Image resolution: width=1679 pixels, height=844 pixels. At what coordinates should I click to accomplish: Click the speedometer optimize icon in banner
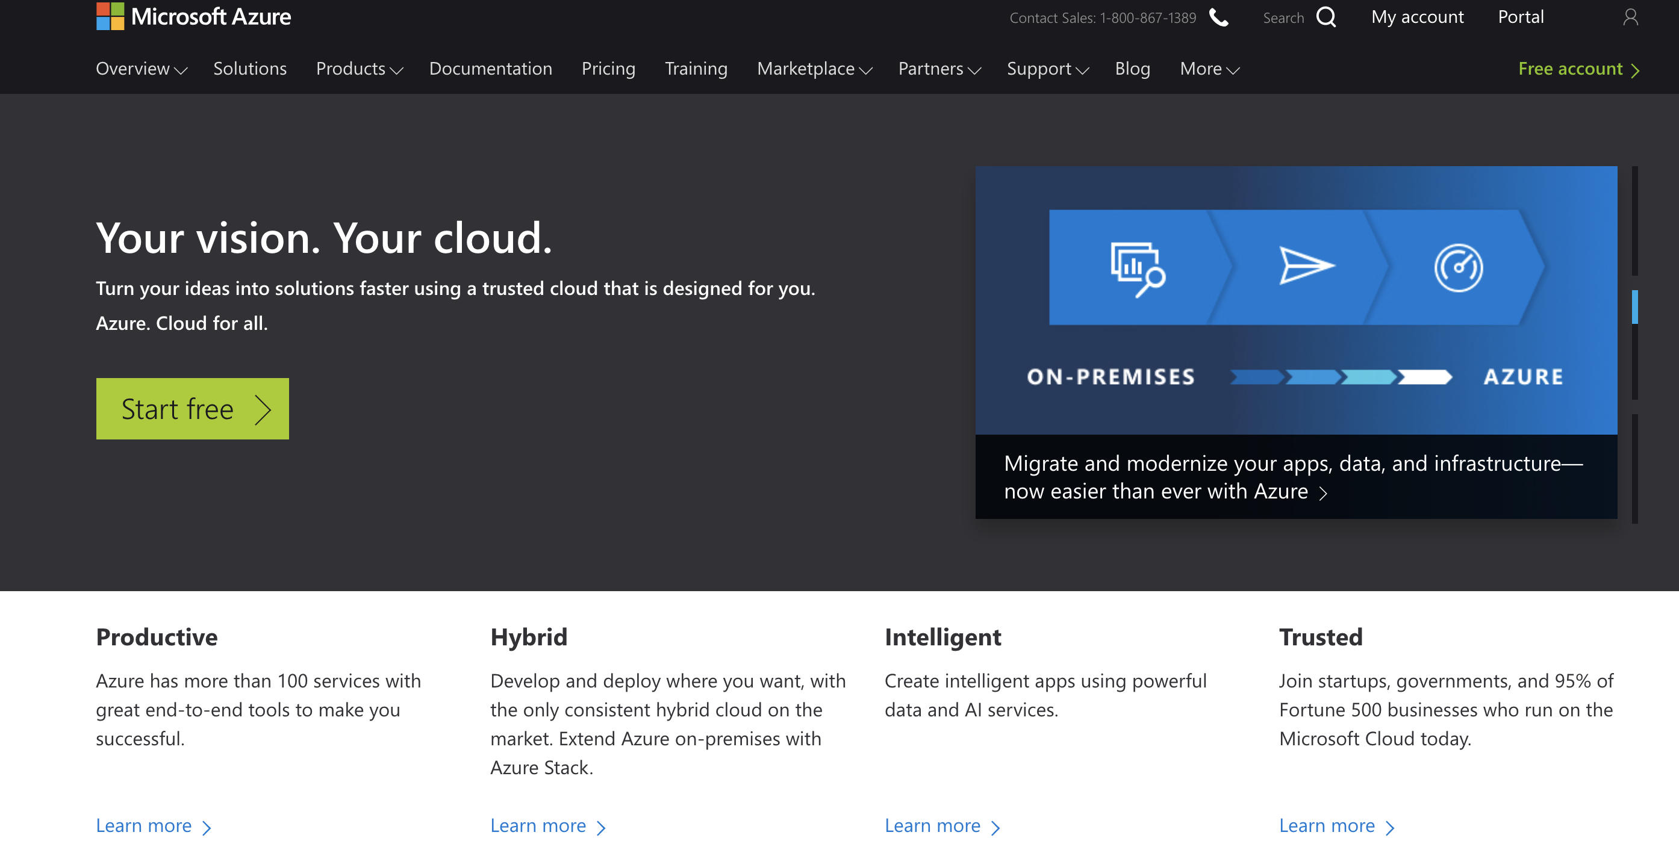pos(1458,268)
